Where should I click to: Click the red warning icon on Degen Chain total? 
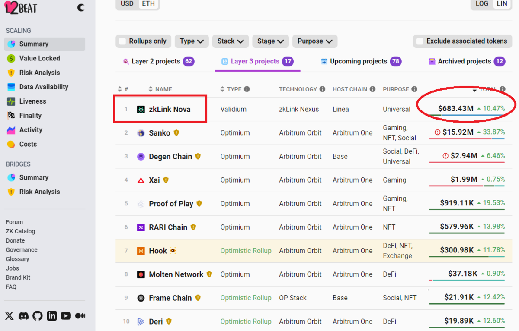tap(445, 156)
